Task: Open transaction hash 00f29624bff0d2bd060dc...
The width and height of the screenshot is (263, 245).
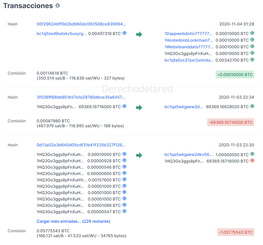Action: (x=81, y=24)
